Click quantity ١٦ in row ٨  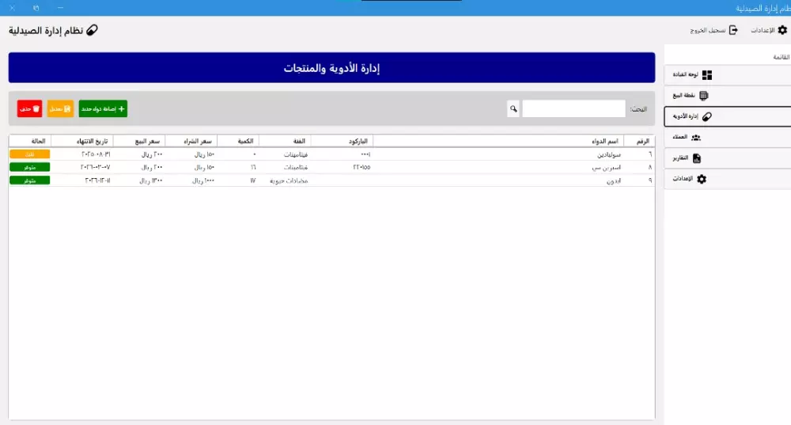point(253,167)
